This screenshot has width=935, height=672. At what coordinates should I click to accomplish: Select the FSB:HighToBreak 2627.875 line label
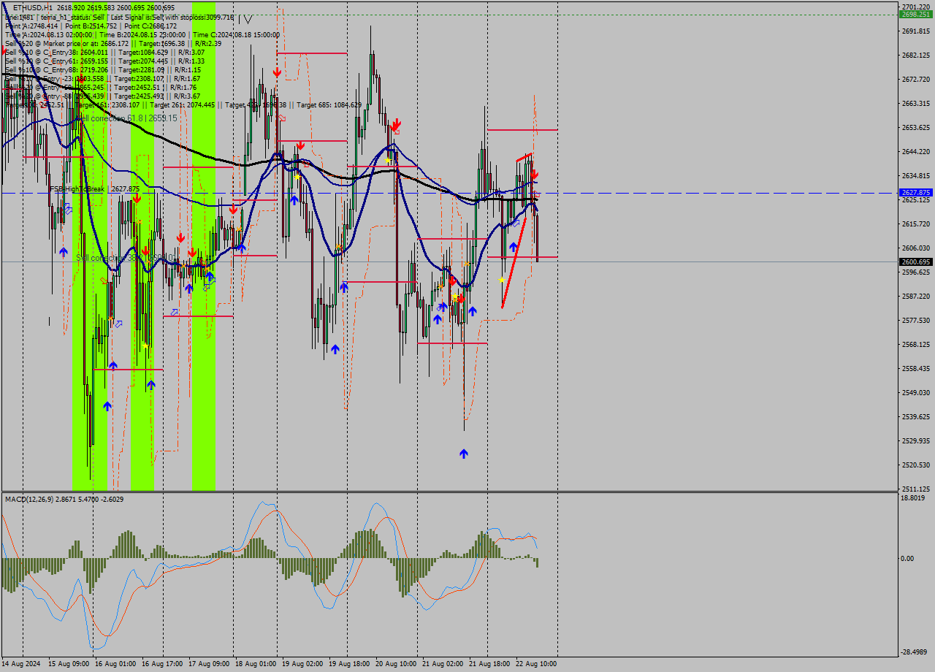click(x=94, y=188)
